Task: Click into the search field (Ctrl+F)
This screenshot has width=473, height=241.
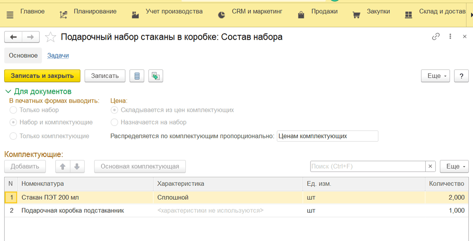Action: click(x=368, y=167)
